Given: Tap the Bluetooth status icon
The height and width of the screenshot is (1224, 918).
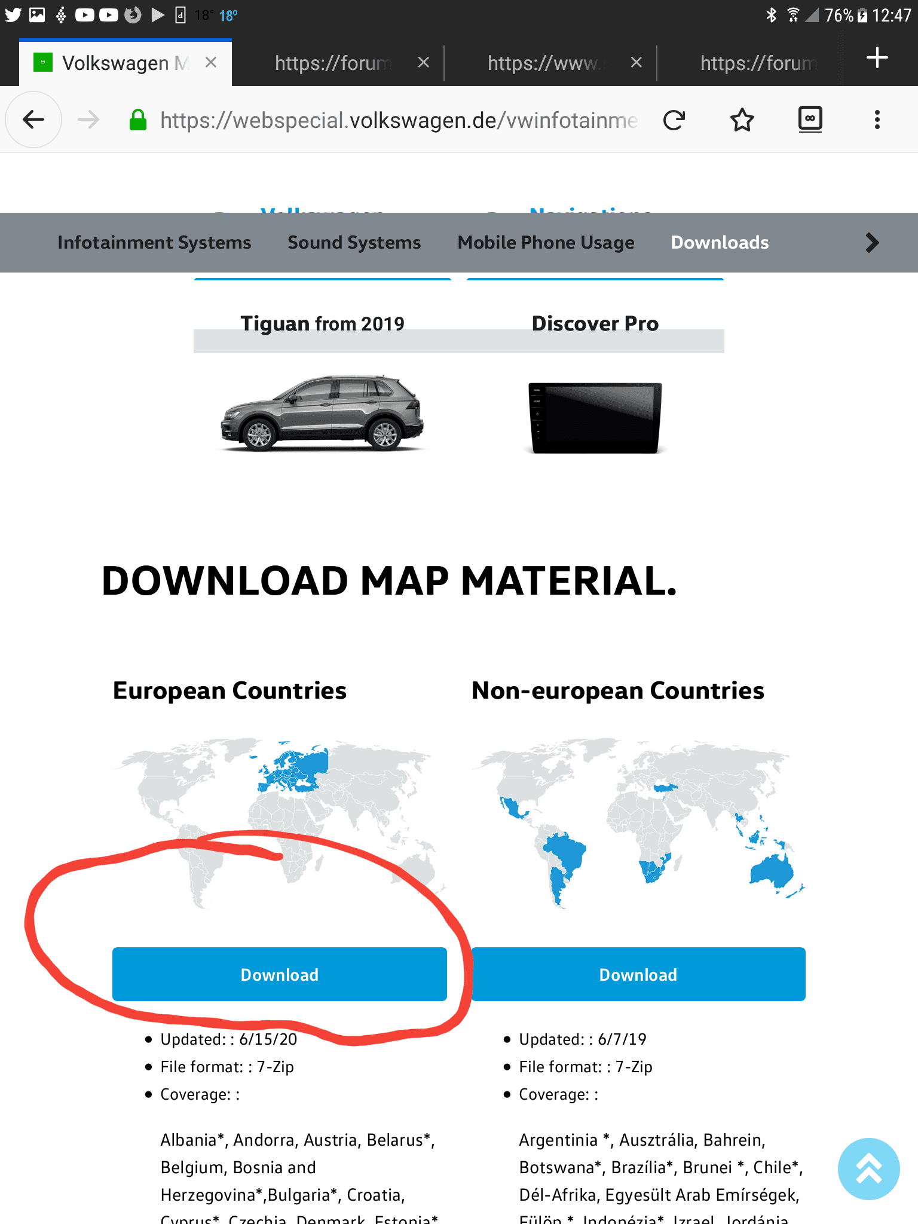Looking at the screenshot, I should coord(772,15).
